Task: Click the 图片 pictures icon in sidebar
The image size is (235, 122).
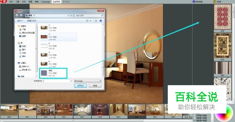Action: [20, 50]
